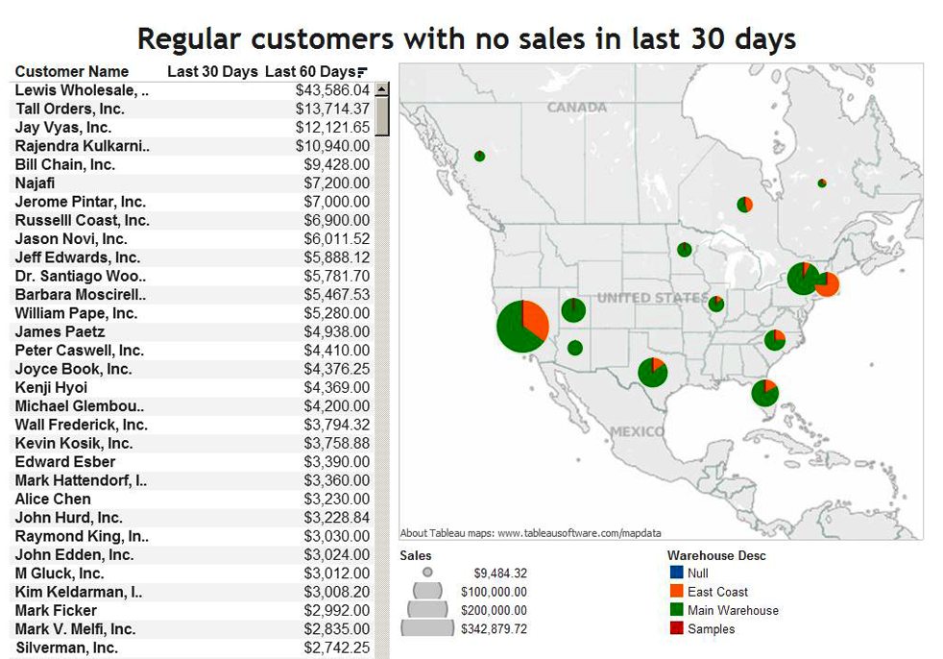This screenshot has height=659, width=943.
Task: Click the $5,280.00 sales value
Action: coord(337,313)
